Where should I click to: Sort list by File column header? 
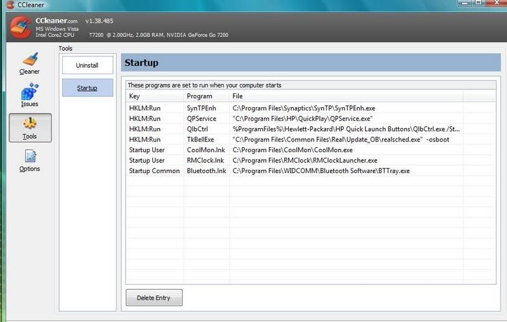pos(346,96)
